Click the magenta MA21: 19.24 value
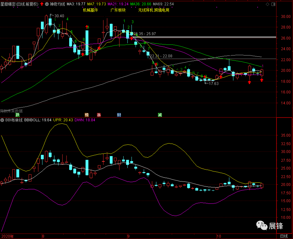The height and width of the screenshot is (239, 293). [x=118, y=4]
